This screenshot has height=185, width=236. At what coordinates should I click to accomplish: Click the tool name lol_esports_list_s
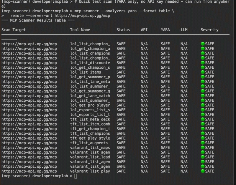click(90, 110)
